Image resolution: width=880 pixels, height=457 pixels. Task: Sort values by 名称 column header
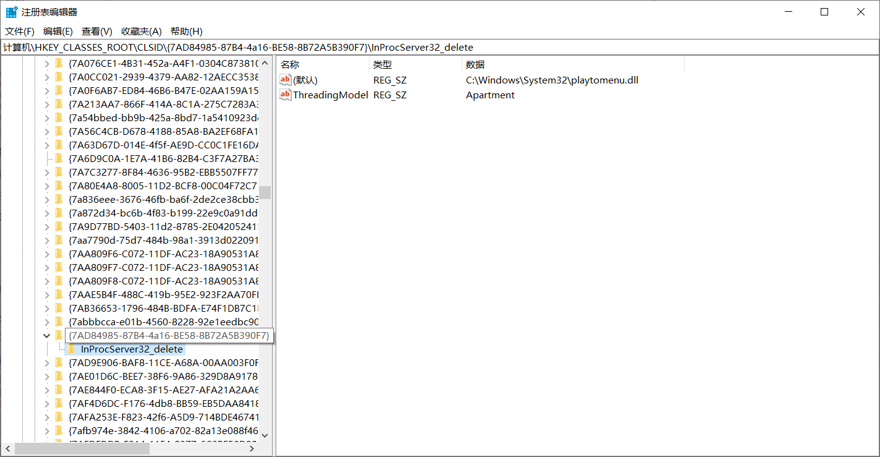(323, 64)
